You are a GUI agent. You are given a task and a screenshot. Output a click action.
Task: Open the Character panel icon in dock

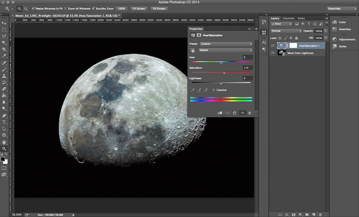(x=264, y=43)
